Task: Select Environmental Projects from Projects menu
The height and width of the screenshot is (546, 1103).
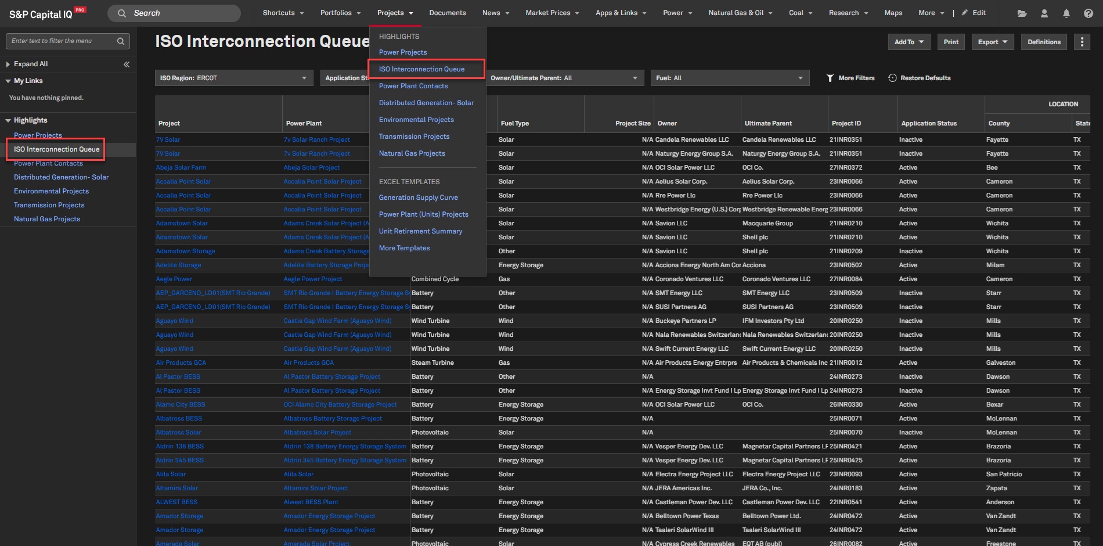Action: tap(416, 120)
